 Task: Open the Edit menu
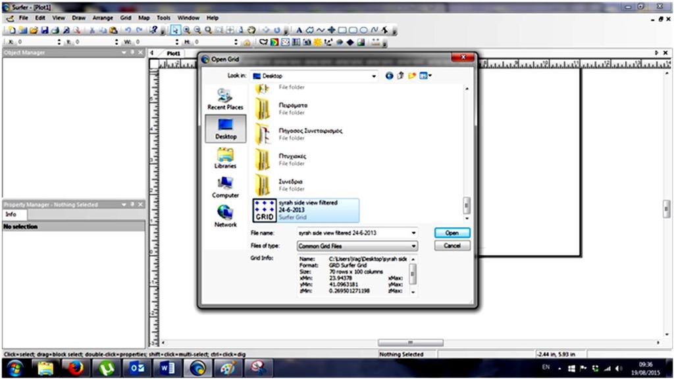[x=40, y=18]
